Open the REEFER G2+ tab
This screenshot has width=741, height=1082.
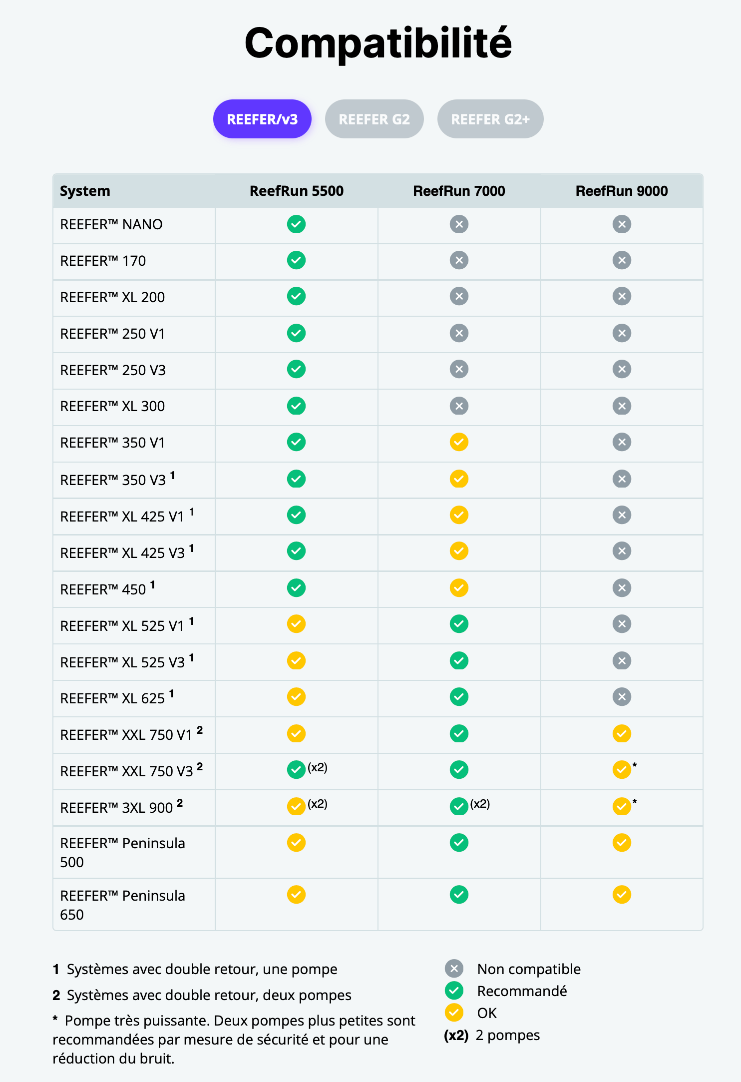point(490,119)
